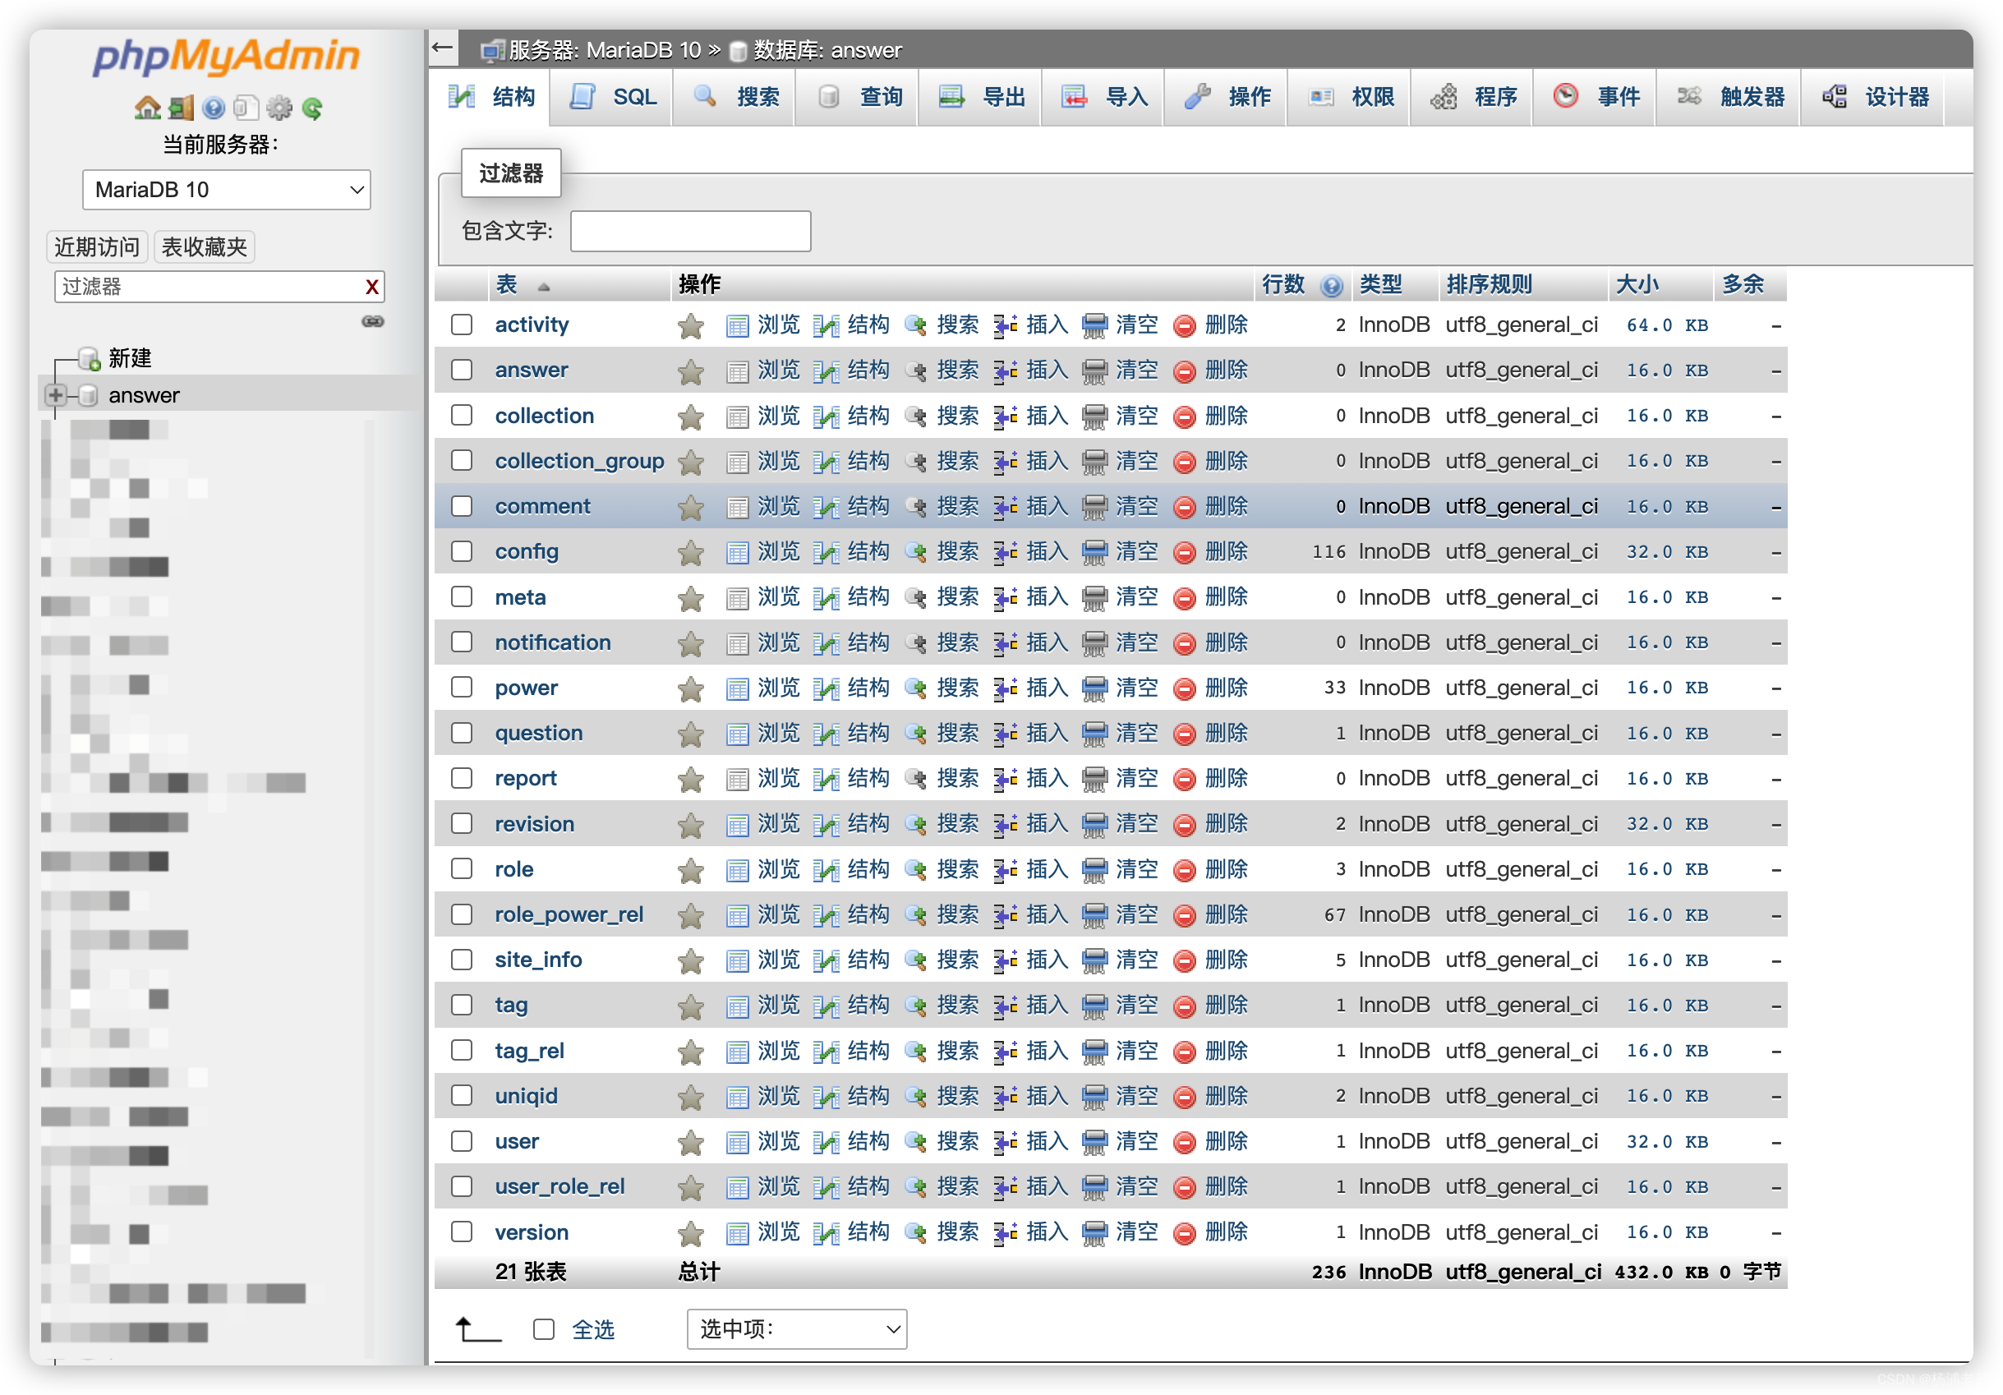Image resolution: width=2003 pixels, height=1395 pixels.
Task: Click the back arrow collapse icon
Action: pyautogui.click(x=443, y=47)
